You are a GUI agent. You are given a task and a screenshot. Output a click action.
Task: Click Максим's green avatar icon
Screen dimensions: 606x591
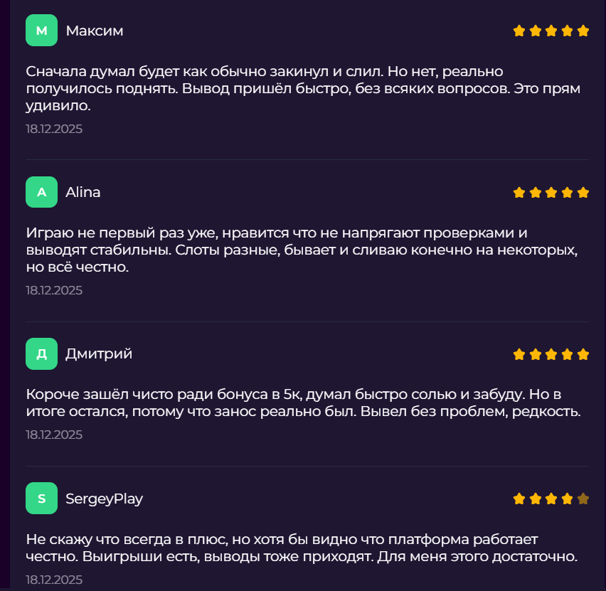[41, 30]
